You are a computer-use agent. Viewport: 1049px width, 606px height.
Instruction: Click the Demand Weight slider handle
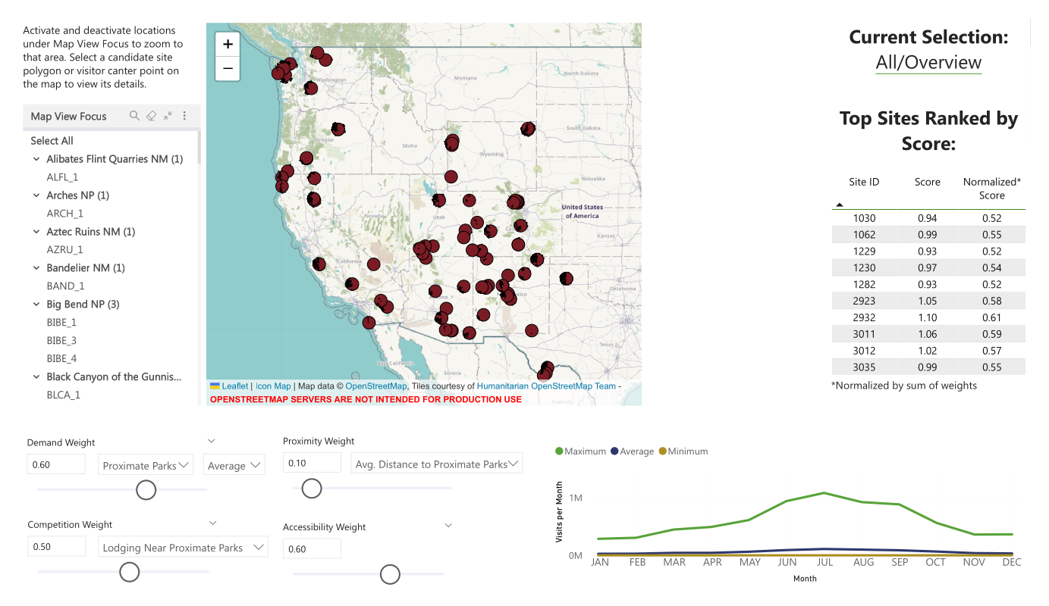tap(146, 490)
